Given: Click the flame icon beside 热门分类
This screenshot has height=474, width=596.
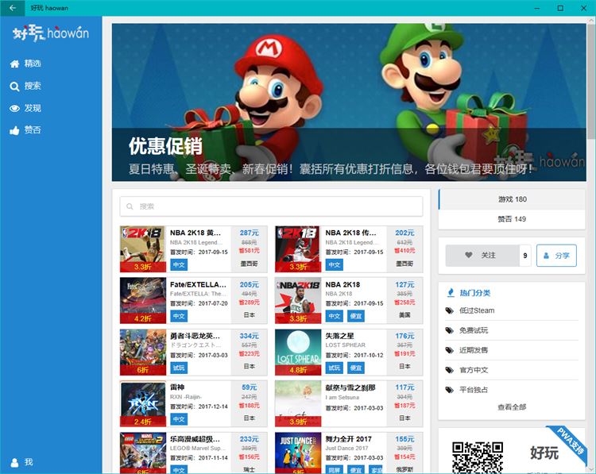Looking at the screenshot, I should (x=451, y=292).
